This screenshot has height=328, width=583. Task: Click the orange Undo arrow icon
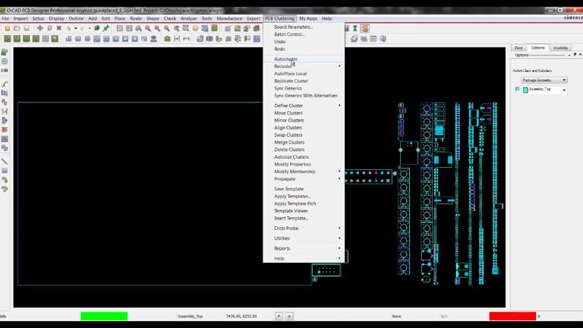[x=68, y=28]
